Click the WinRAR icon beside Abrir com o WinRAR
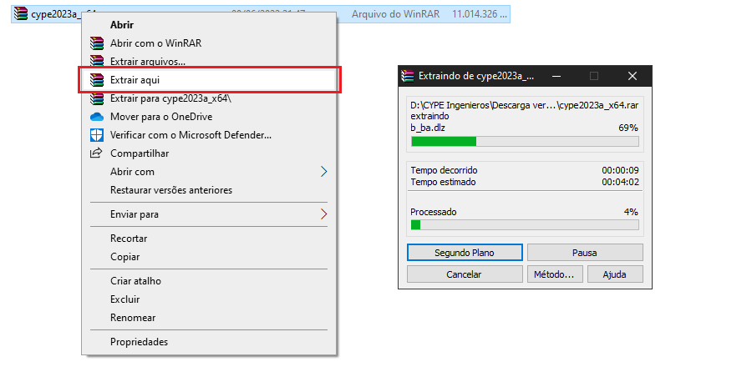The image size is (752, 377). (x=97, y=43)
